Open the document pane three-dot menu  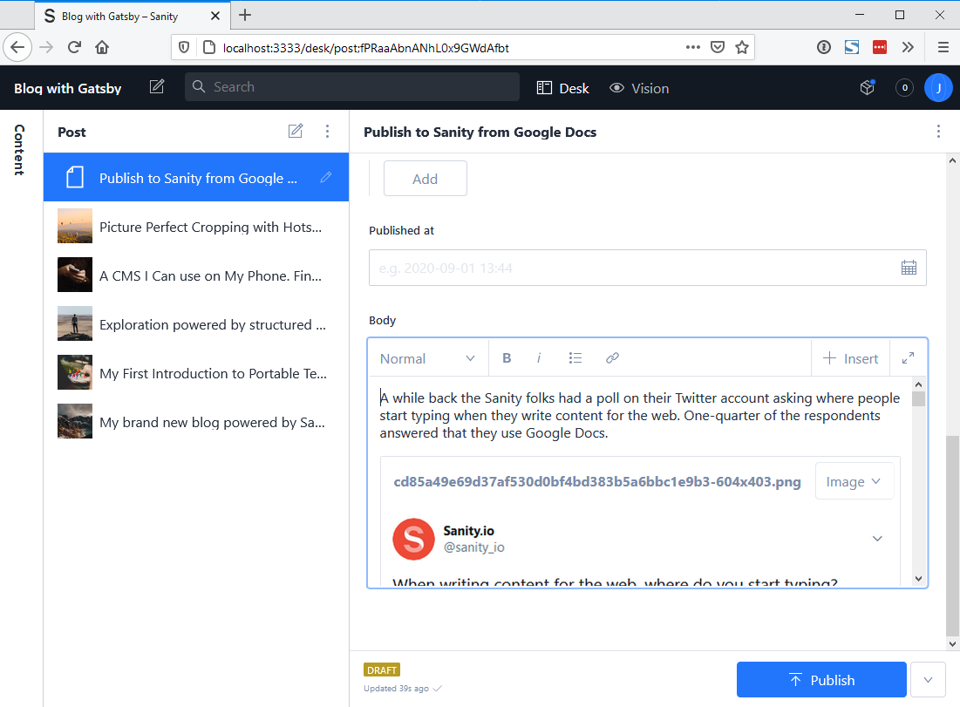[x=938, y=131]
